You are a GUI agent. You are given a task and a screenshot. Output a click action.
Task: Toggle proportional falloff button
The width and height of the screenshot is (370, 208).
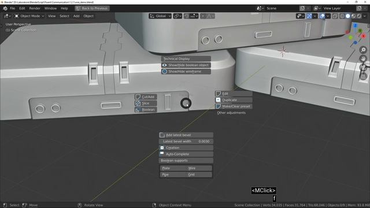[x=210, y=16]
